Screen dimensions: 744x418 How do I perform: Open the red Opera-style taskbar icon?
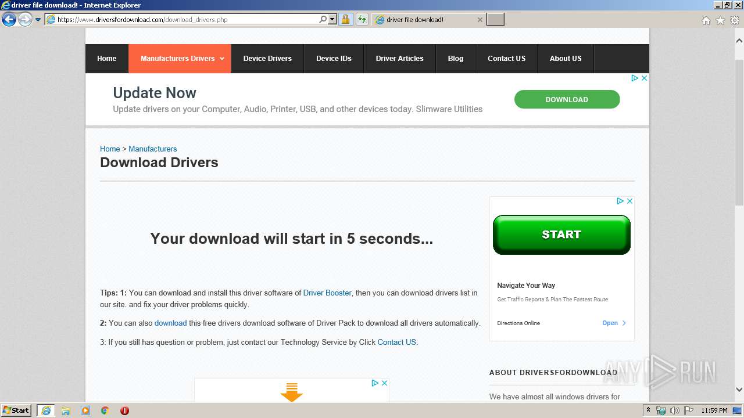124,410
